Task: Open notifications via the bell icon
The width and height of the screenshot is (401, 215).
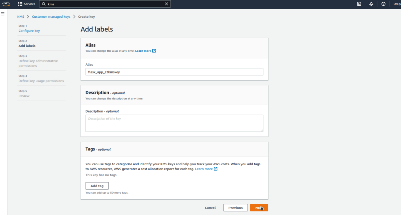Action: pos(371,4)
